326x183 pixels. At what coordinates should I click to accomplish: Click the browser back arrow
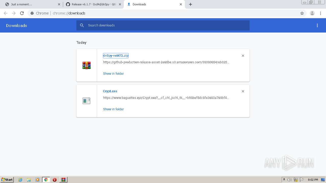tap(6, 13)
